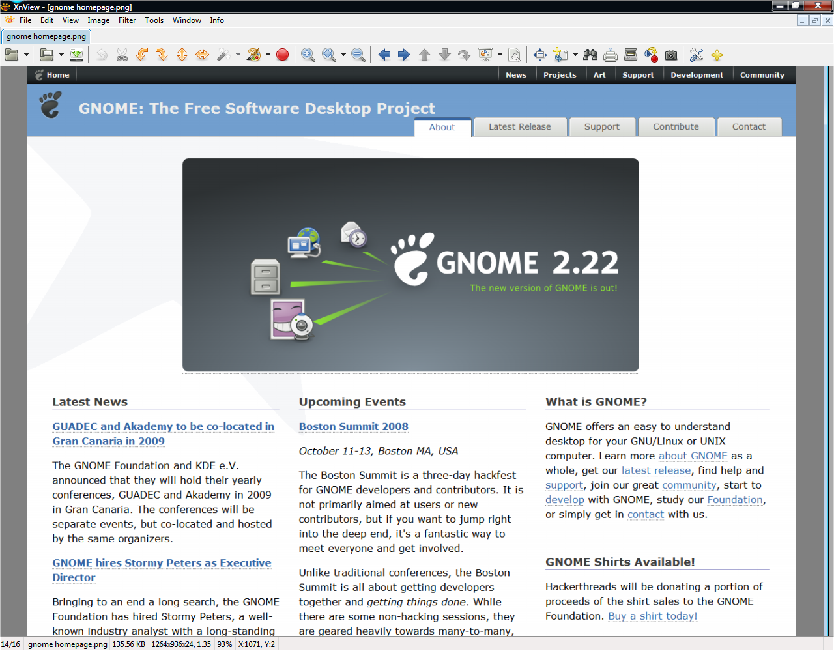The width and height of the screenshot is (834, 651).
Task: Expand dropdown next to convert icon
Action: click(575, 55)
